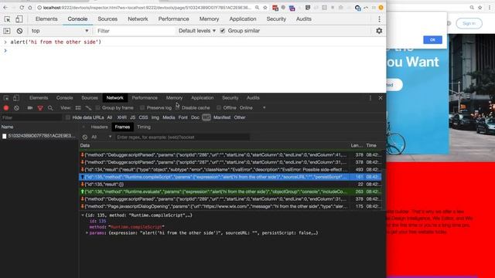This screenshot has width=495, height=278.
Task: Open Performance tab in dark DevTools
Action: 145,98
